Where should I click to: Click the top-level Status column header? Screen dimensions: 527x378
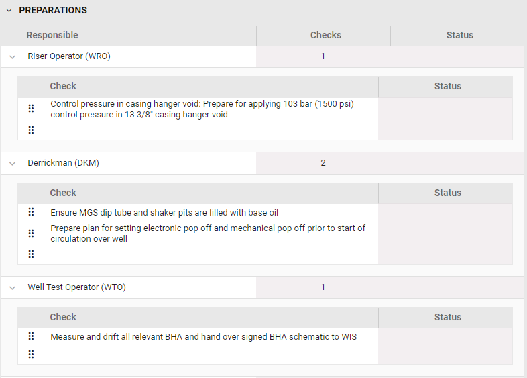click(459, 35)
